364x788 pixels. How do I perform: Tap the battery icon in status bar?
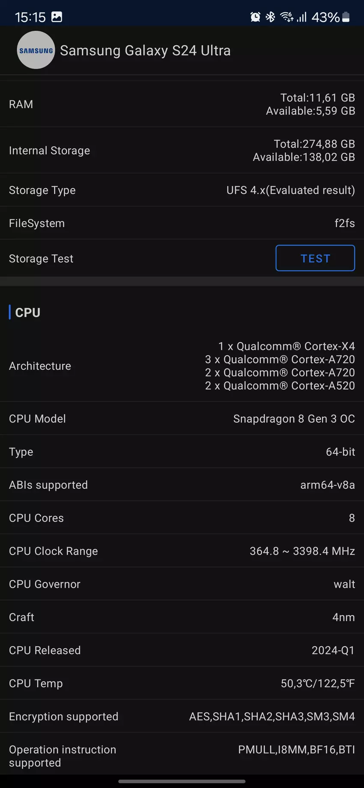tap(346, 17)
